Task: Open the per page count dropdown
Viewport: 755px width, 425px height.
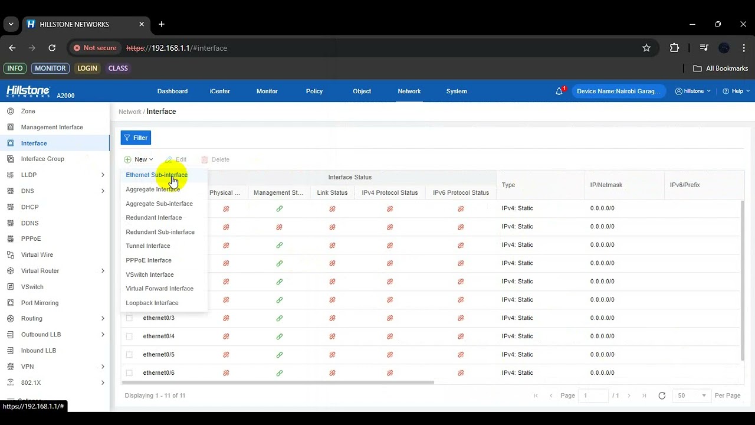Action: tap(692, 395)
